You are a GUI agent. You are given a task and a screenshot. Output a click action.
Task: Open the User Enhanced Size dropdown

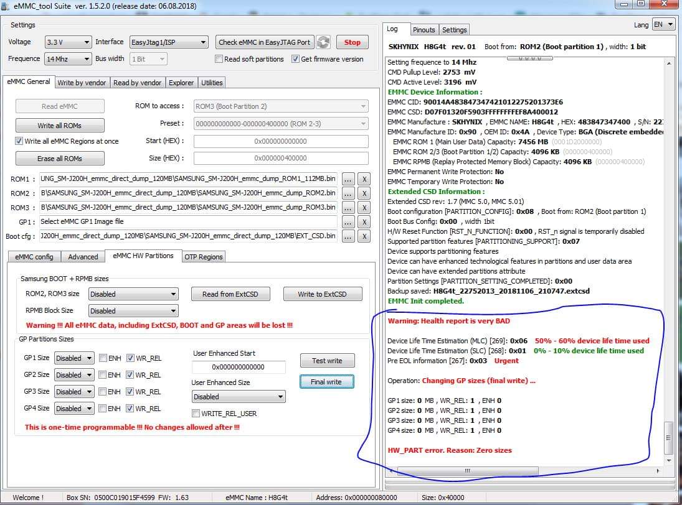tap(239, 397)
